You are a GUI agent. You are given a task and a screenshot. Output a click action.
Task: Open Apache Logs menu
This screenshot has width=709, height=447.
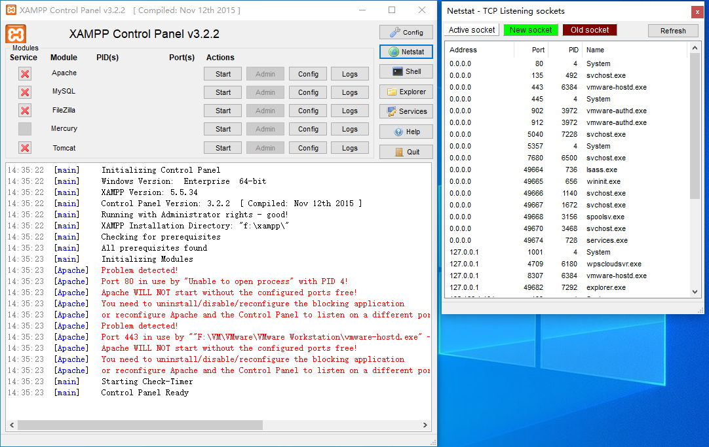pyautogui.click(x=349, y=73)
